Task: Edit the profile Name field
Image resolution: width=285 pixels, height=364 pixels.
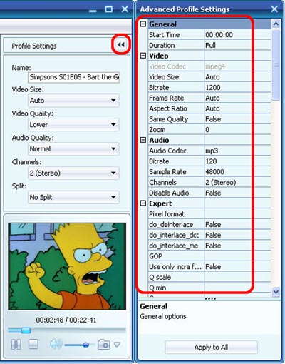Action: tap(73, 77)
